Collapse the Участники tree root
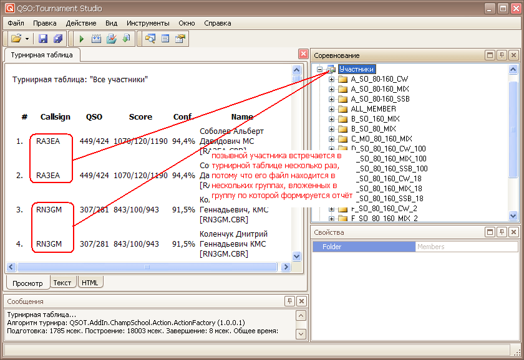The image size is (524, 360). [320, 69]
